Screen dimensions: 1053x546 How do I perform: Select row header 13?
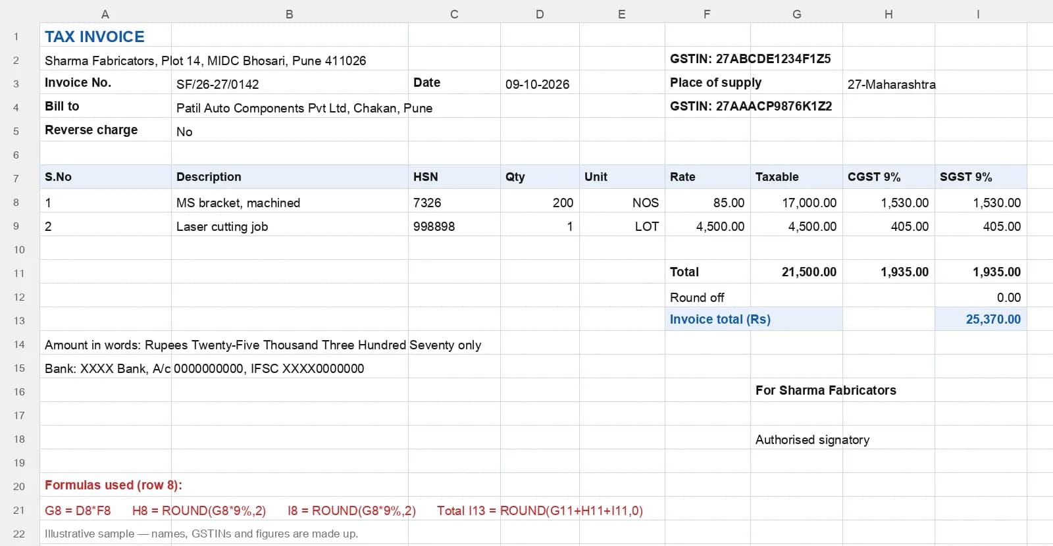pyautogui.click(x=19, y=320)
